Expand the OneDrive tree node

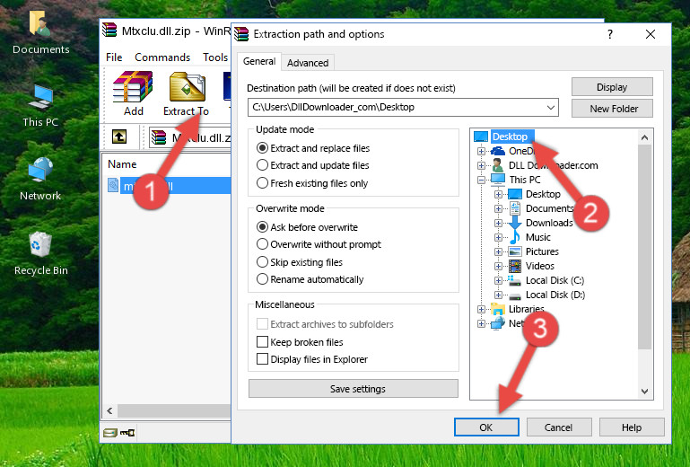pos(482,151)
